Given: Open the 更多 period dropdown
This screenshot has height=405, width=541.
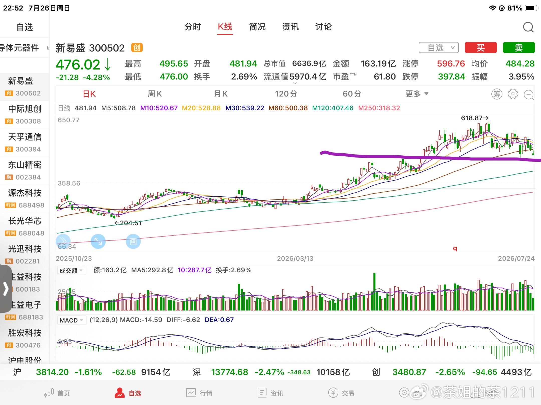Looking at the screenshot, I should (417, 94).
